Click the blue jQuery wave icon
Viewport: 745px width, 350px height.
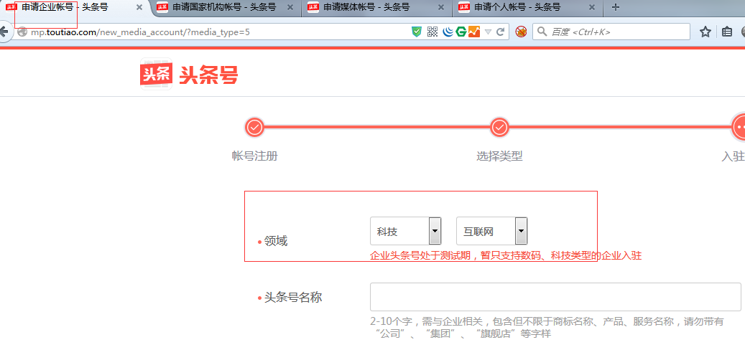(448, 32)
